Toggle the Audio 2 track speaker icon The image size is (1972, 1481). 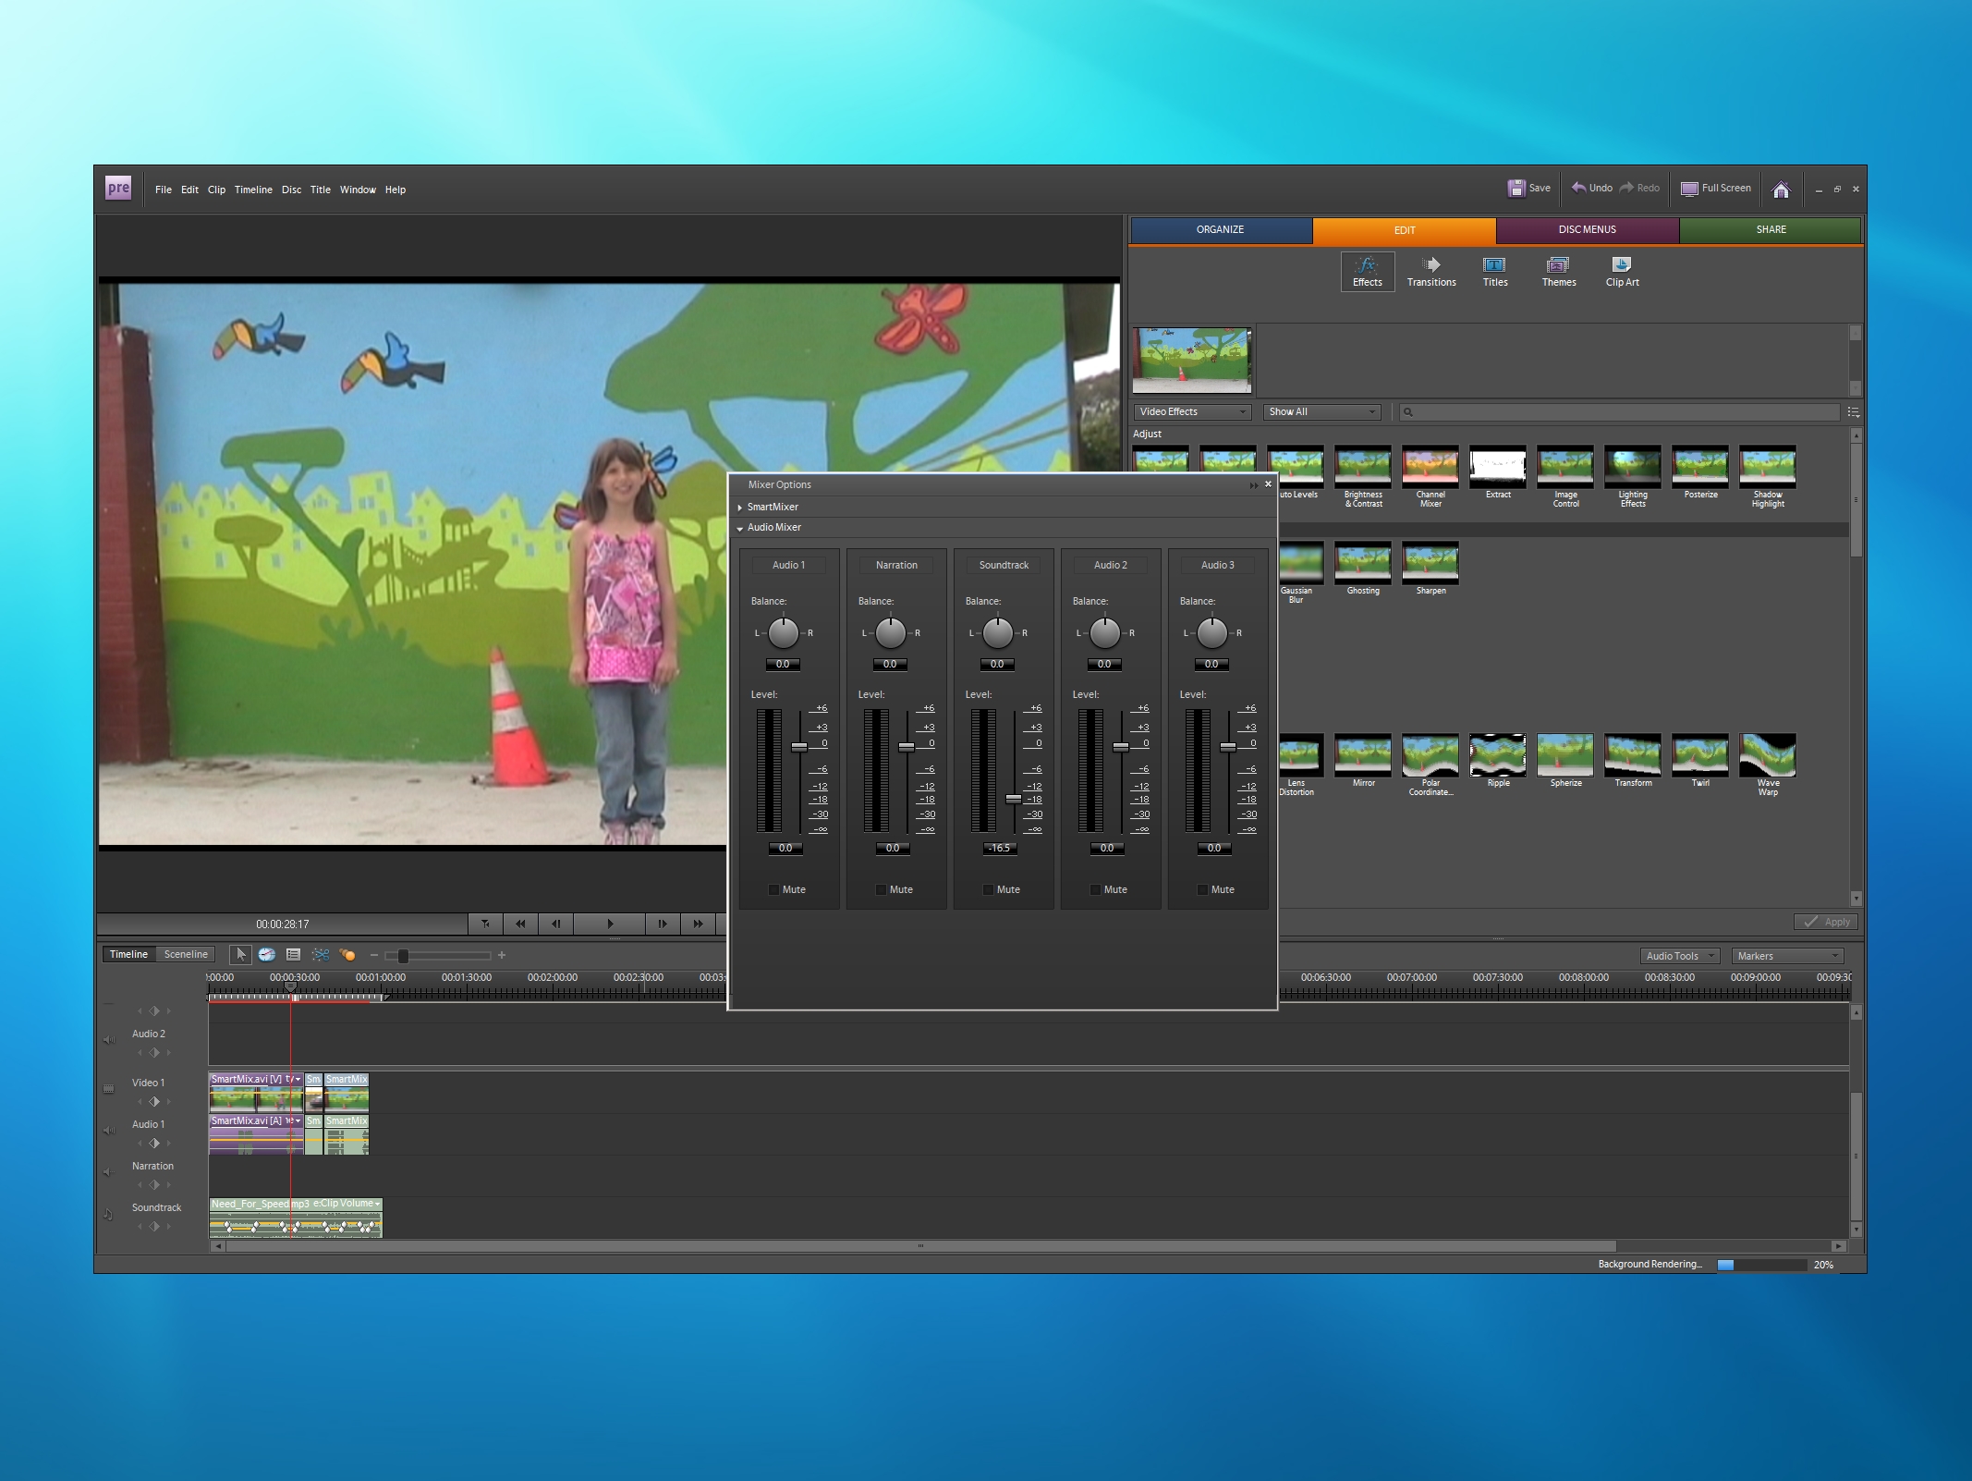tap(109, 1040)
